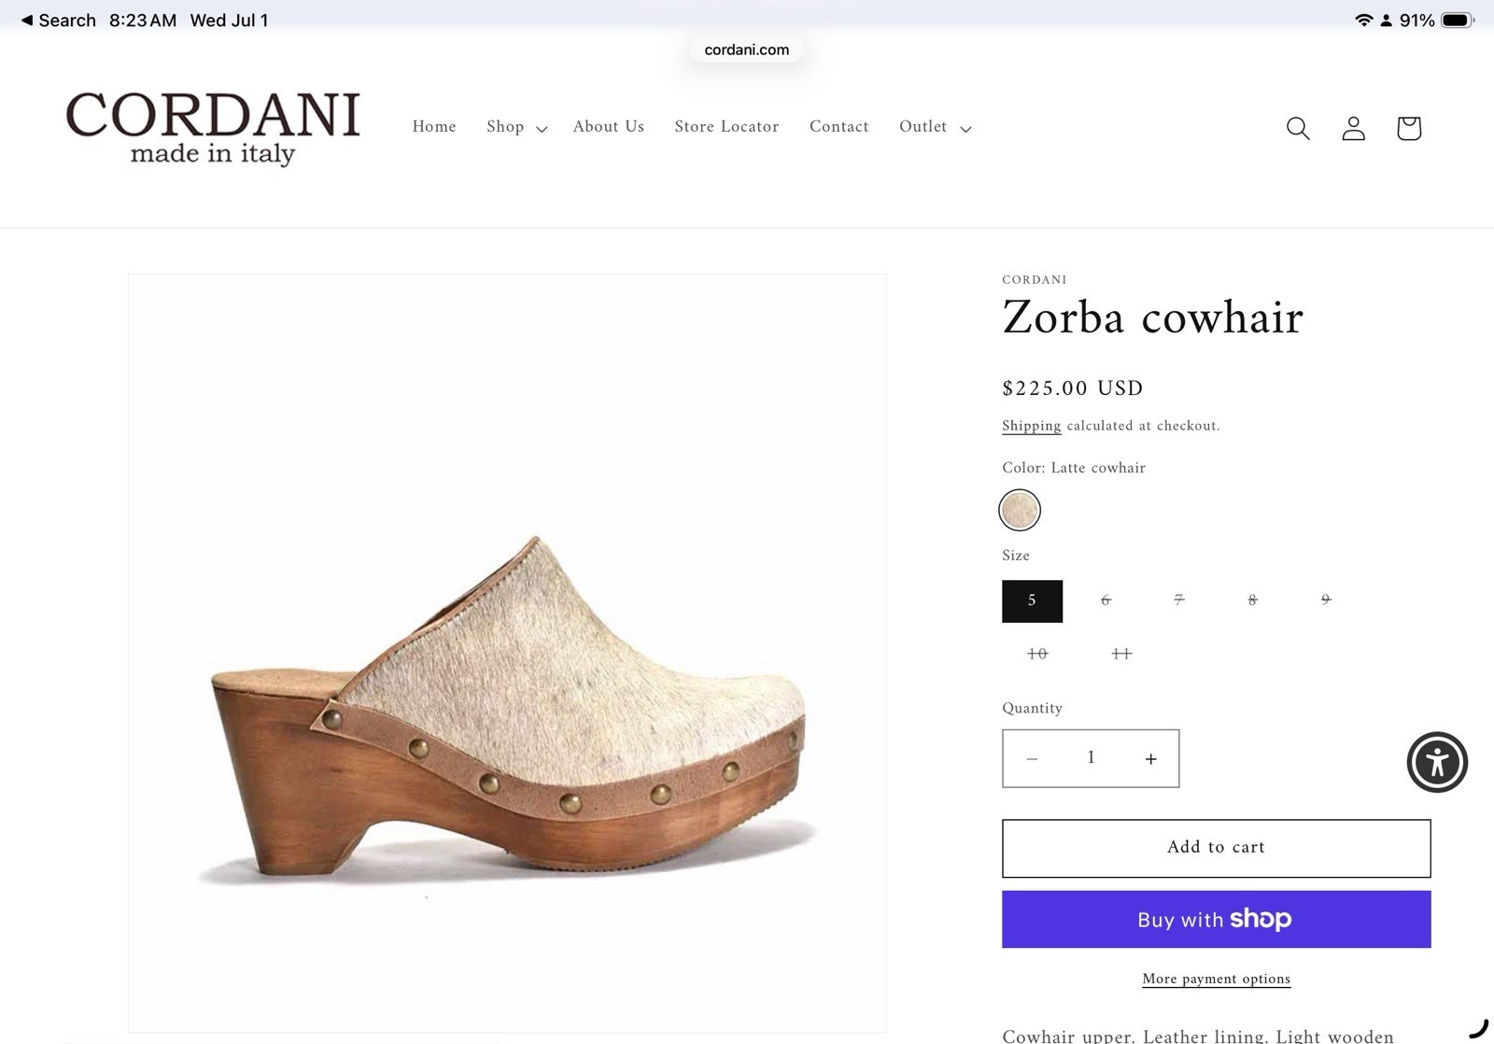Choose the Latte cowhair color swatch
1494x1044 pixels.
[x=1020, y=510]
